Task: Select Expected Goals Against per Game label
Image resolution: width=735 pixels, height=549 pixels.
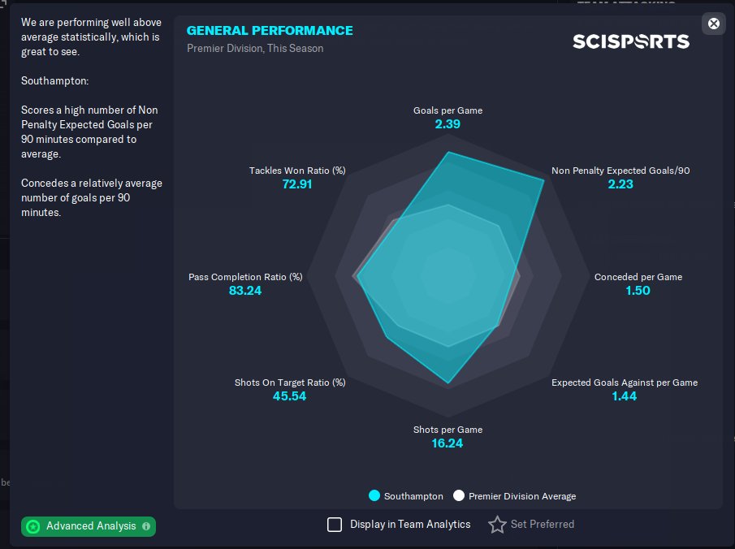Action: coord(624,383)
